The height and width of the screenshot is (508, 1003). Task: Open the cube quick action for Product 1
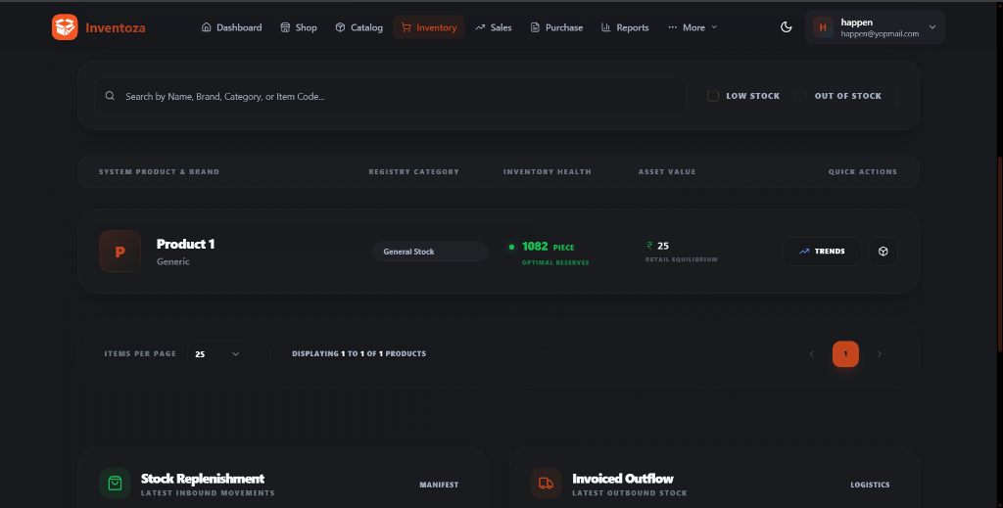pos(883,252)
